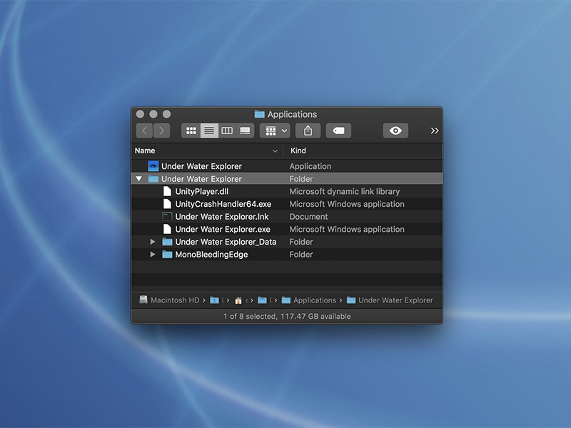This screenshot has width=571, height=428.
Task: Sort by the Name column header
Action: point(207,151)
